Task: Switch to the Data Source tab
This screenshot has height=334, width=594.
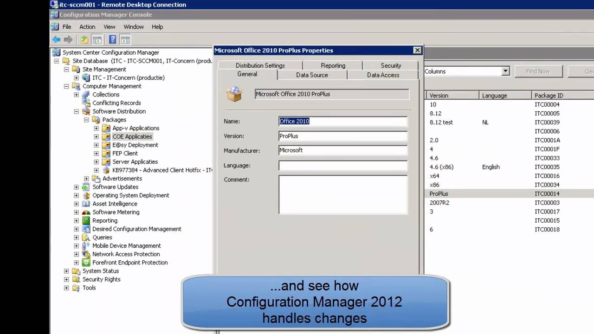Action: click(312, 75)
